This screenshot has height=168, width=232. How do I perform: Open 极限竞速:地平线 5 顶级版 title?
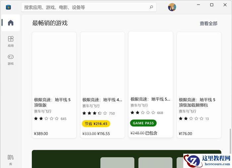click(x=52, y=102)
